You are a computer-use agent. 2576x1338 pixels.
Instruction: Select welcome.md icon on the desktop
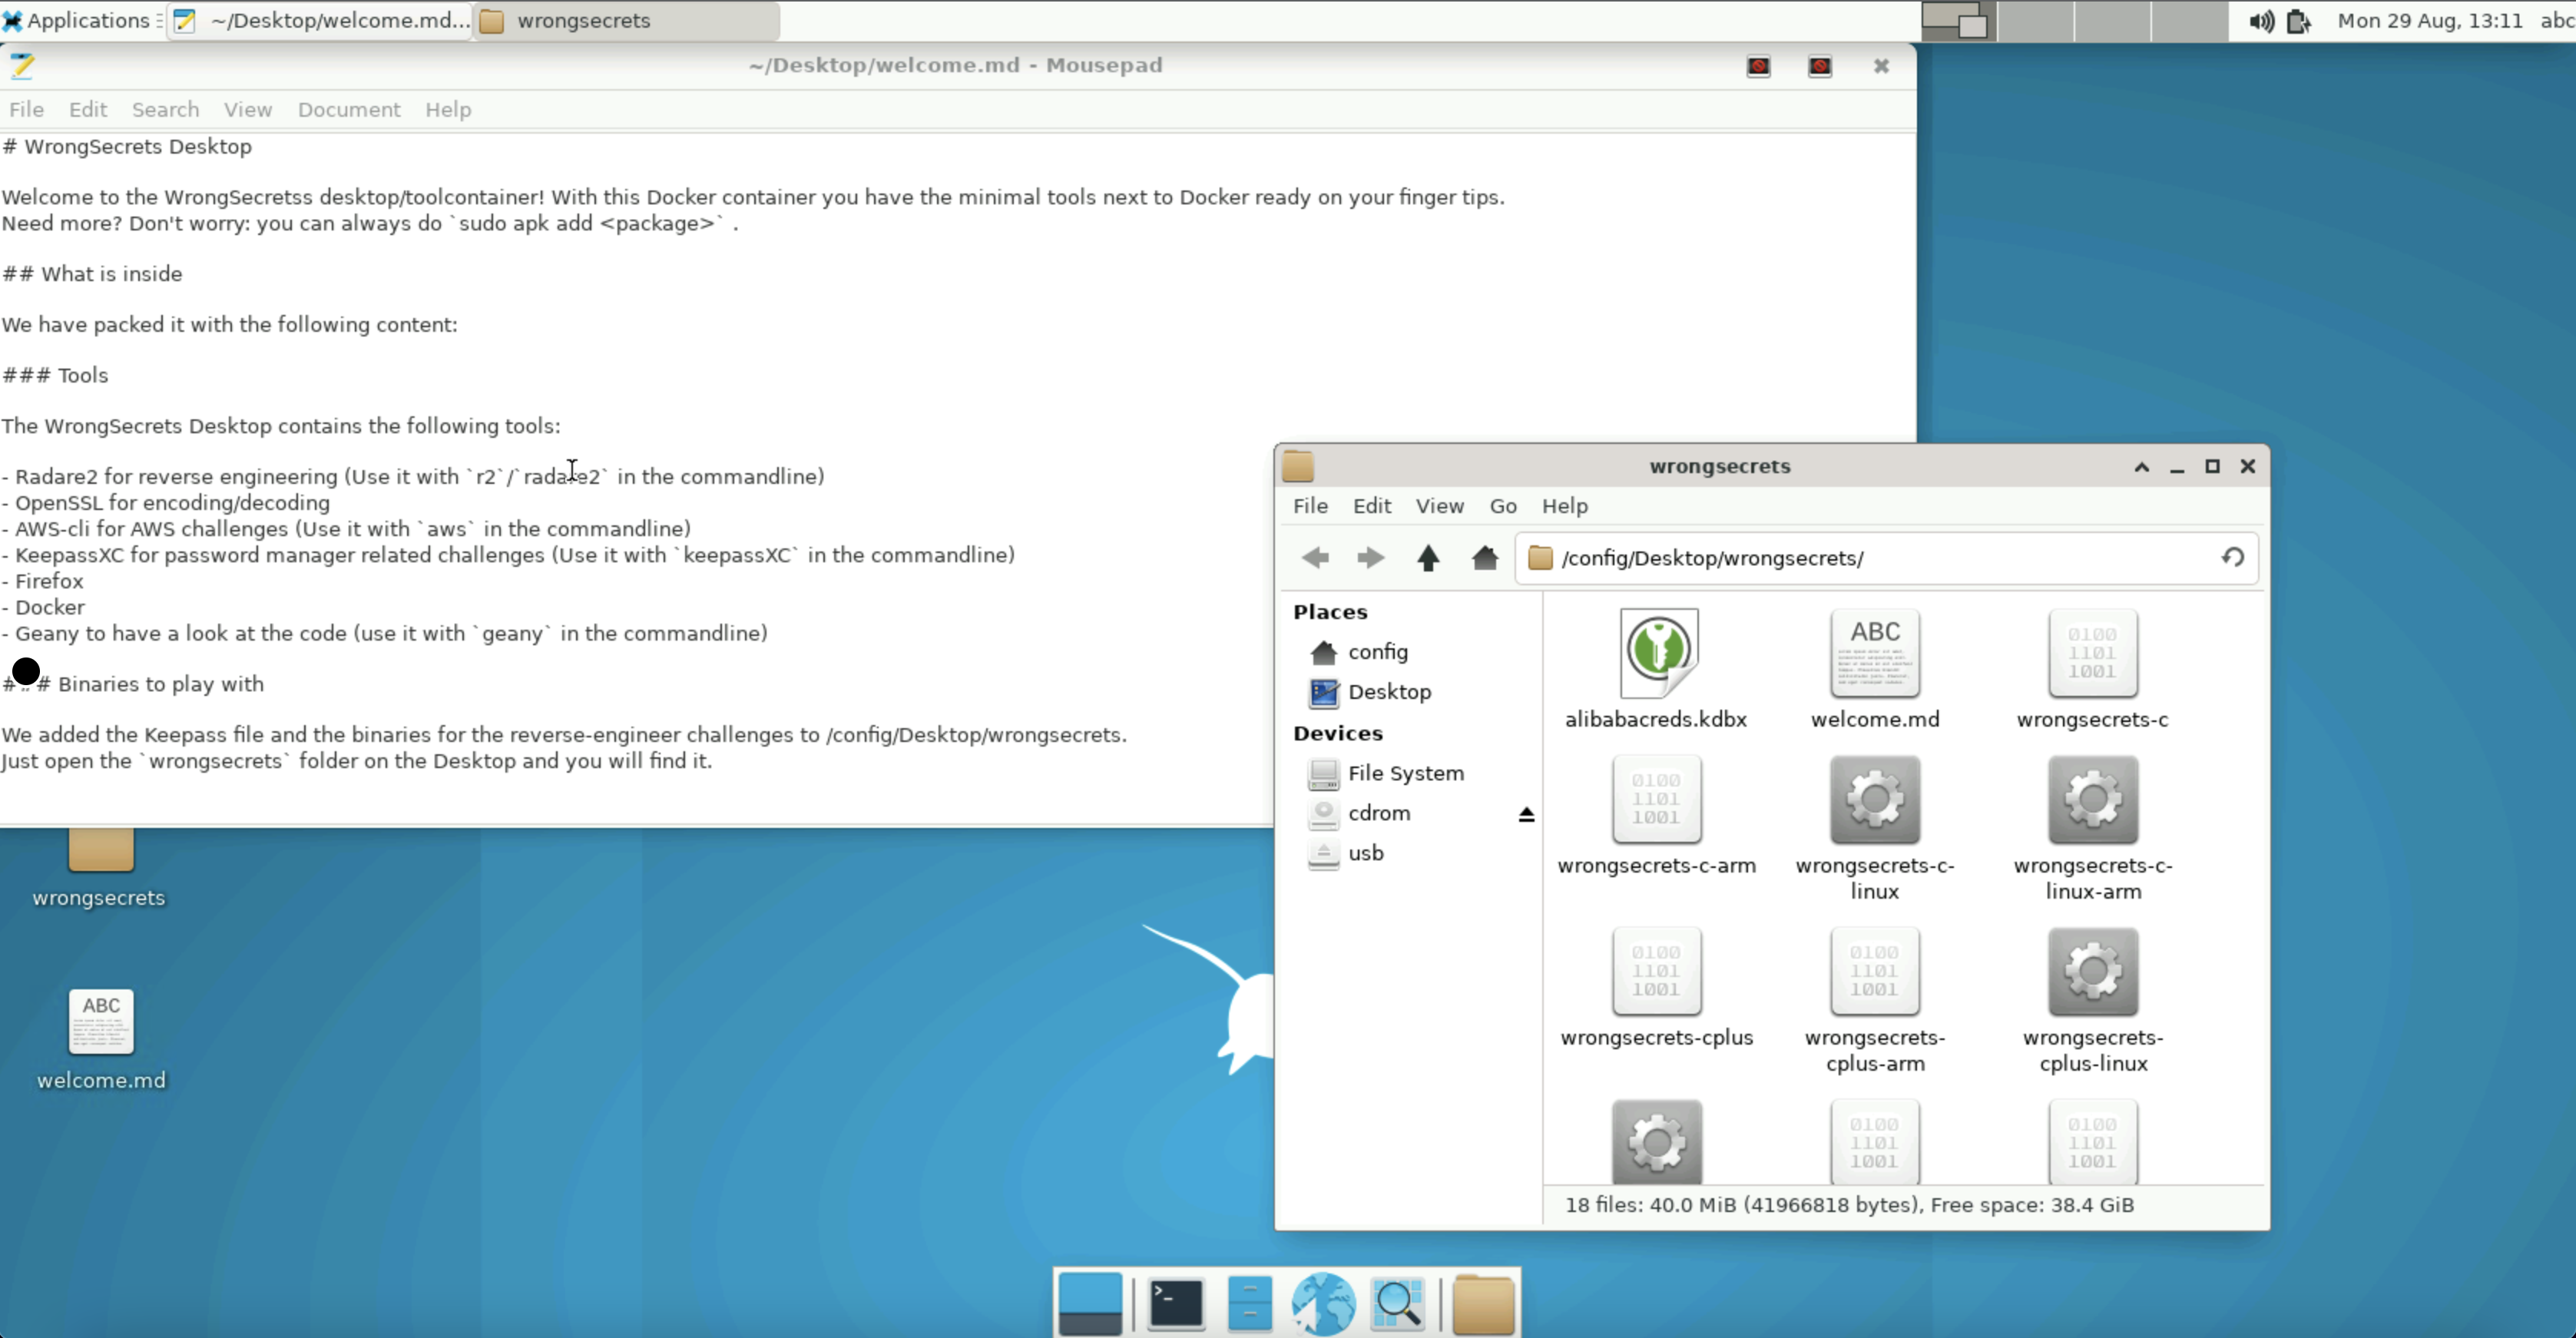(x=101, y=1040)
